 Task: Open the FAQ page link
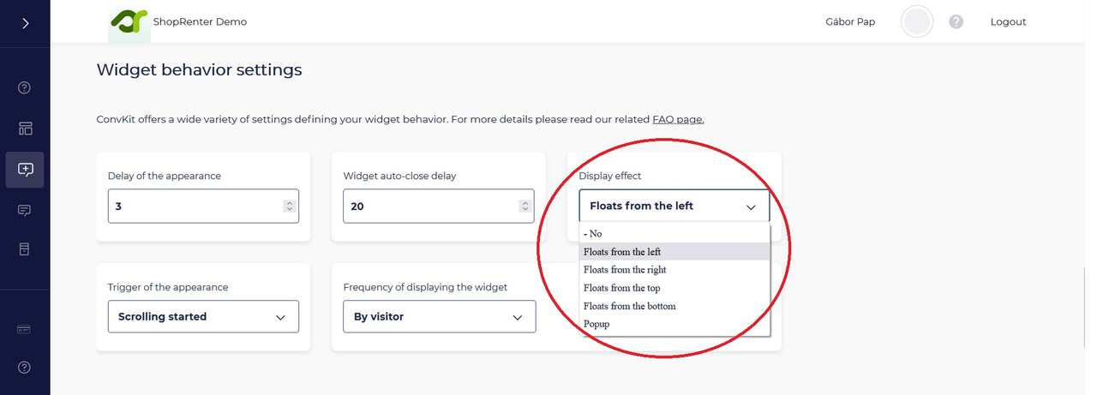678,120
